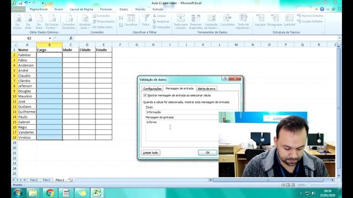Uncheck Mostrar mensagem de entrada ao selecionar célula

[145, 95]
